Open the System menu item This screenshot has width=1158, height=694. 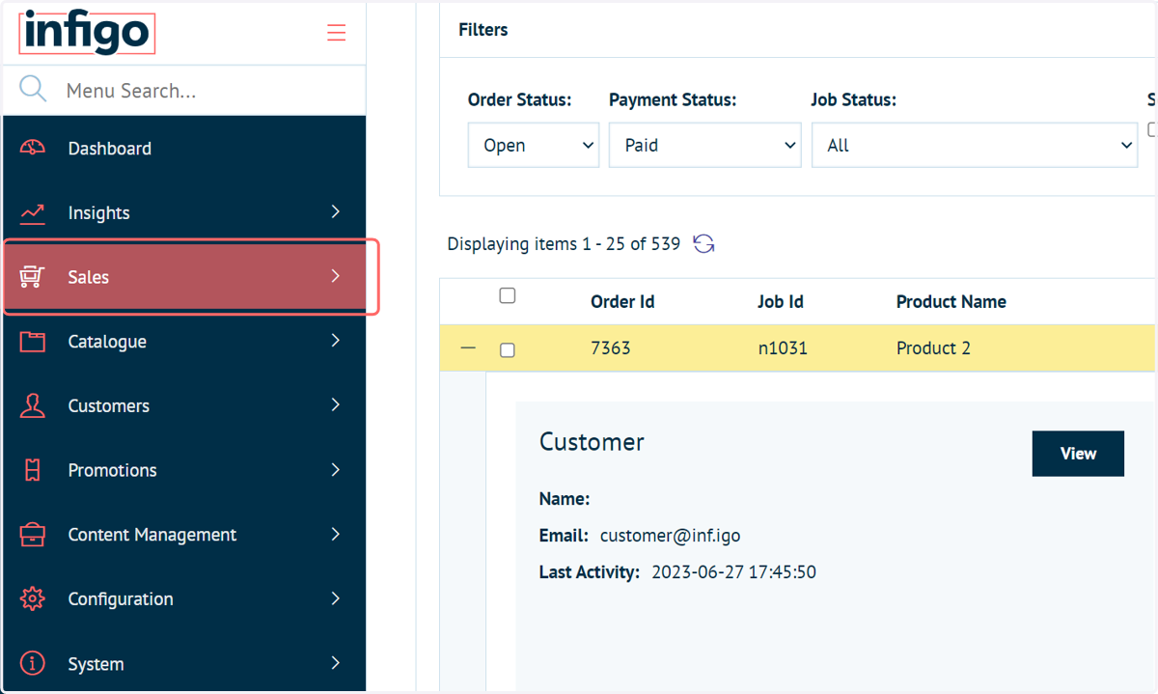coord(184,663)
